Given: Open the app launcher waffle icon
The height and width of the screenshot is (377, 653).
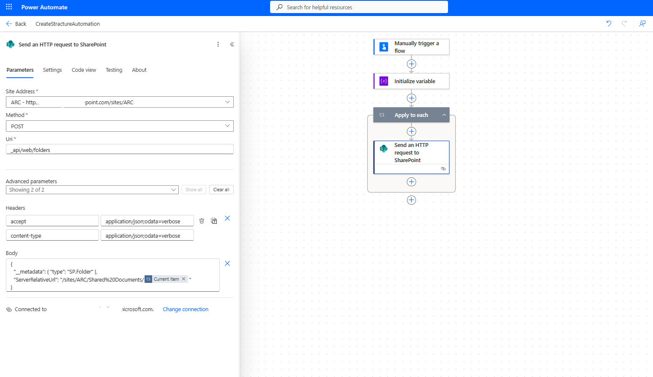Looking at the screenshot, I should pos(9,7).
